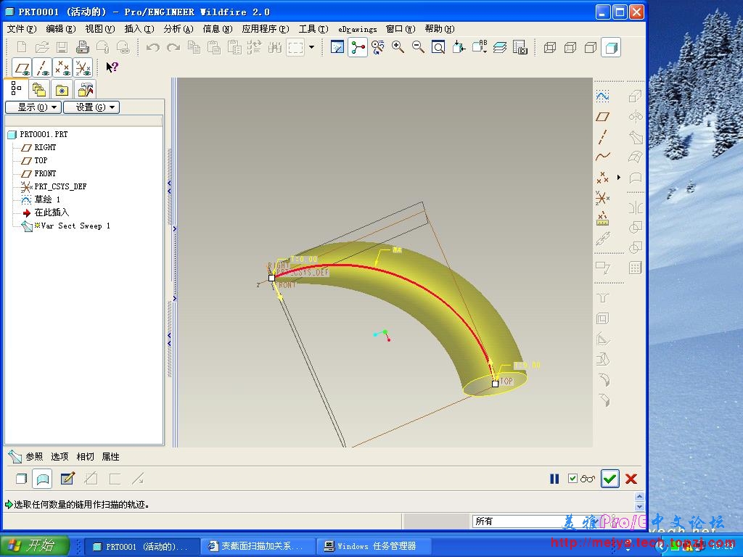Open the 文件(F) menu
The width and height of the screenshot is (743, 557).
[22, 29]
